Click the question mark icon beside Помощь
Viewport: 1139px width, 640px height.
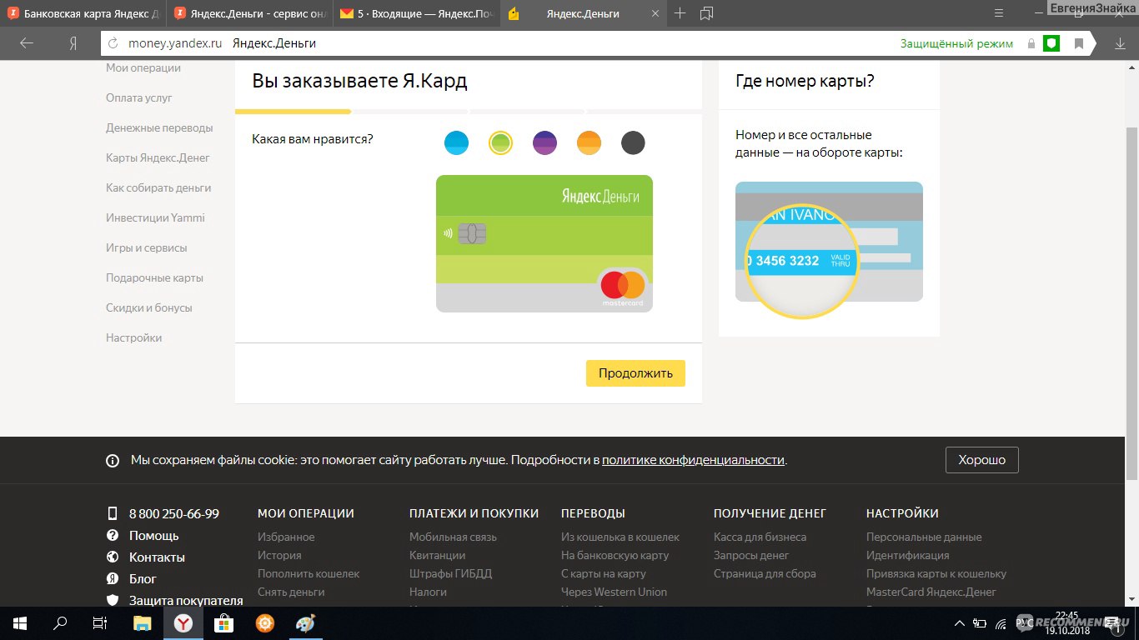113,535
